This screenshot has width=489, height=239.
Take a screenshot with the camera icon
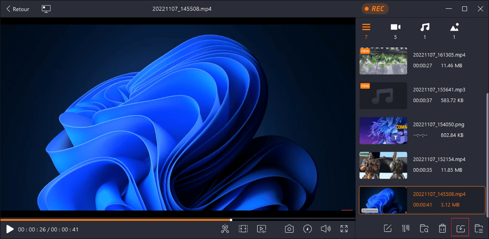(x=289, y=229)
